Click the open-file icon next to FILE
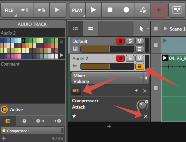Screen dimensions: 186x142 coord(25,10)
